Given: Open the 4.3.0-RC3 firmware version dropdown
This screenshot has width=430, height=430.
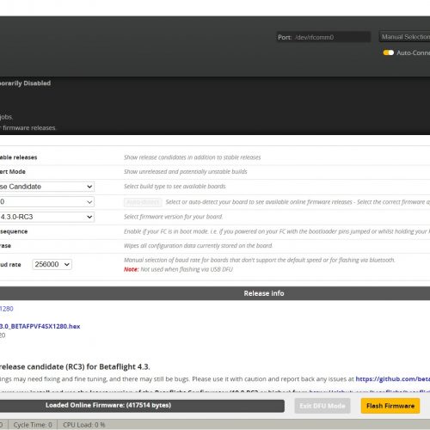Looking at the screenshot, I should point(46,217).
